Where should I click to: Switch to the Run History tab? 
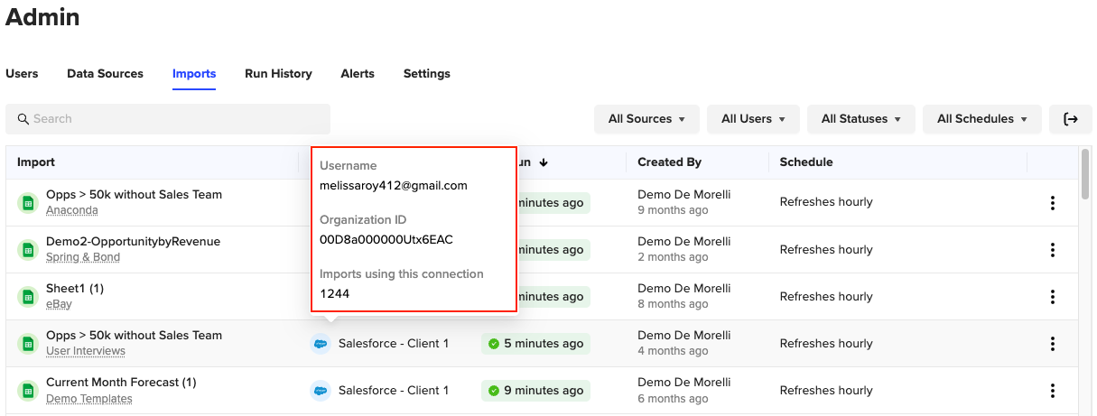[x=278, y=74]
